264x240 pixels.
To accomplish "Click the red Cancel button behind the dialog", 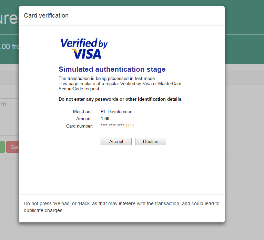I will click(12, 147).
